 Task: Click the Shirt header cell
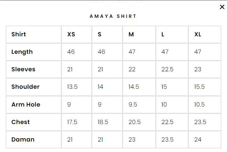pos(19,34)
